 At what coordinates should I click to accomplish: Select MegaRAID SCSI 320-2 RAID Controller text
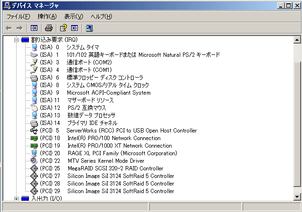point(115,168)
